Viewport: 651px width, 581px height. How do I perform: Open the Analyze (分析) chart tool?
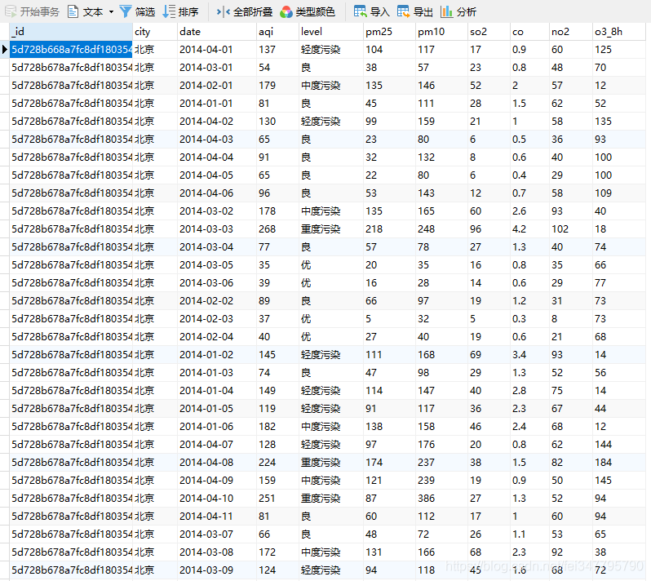(x=446, y=11)
